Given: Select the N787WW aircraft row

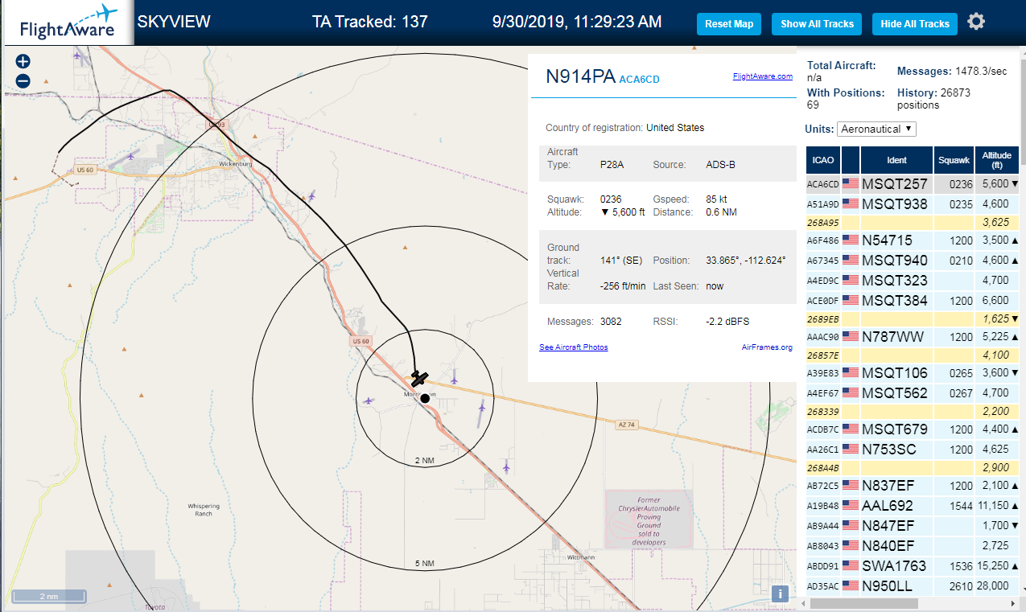Looking at the screenshot, I should 913,336.
